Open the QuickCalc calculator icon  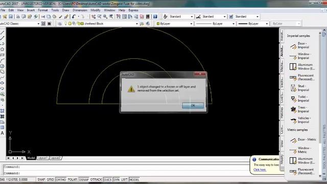click(x=148, y=16)
